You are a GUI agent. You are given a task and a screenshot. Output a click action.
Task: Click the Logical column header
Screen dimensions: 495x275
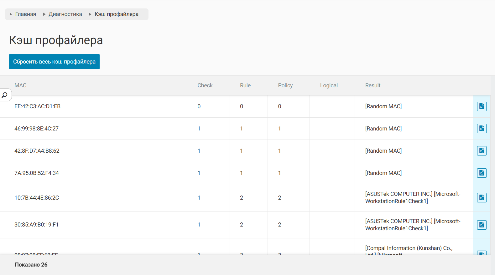tap(329, 85)
